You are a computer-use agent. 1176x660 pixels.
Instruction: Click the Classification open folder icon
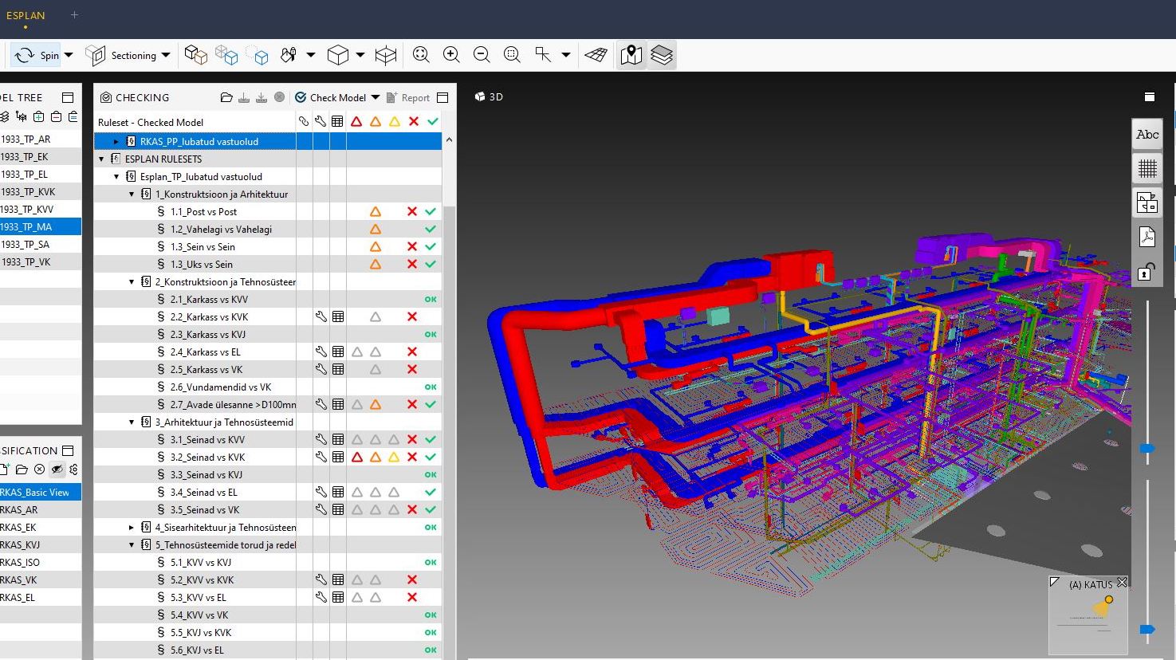(x=22, y=469)
